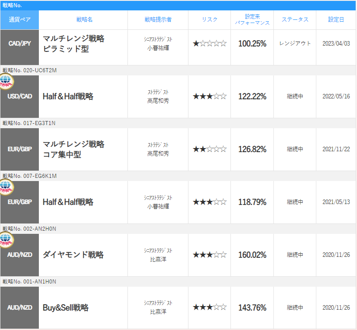Click globe badge icon on USD/CAD row

coord(6,81)
